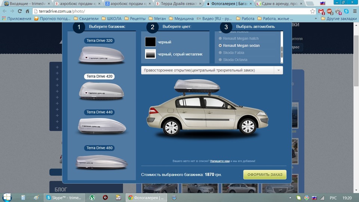Show more bookmarks with double chevron

[316, 19]
